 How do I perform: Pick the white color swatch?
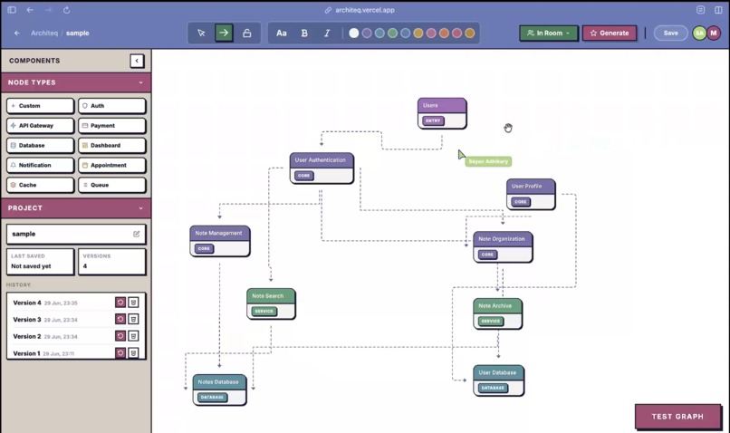354,33
